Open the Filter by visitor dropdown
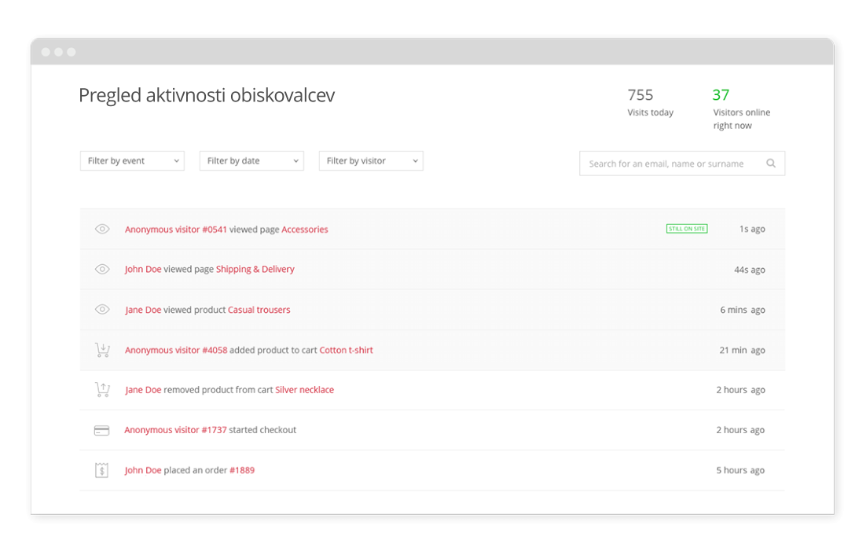The image size is (866, 555). [371, 161]
